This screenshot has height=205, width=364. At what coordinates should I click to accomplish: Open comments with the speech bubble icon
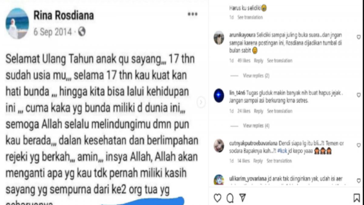coord(230,198)
